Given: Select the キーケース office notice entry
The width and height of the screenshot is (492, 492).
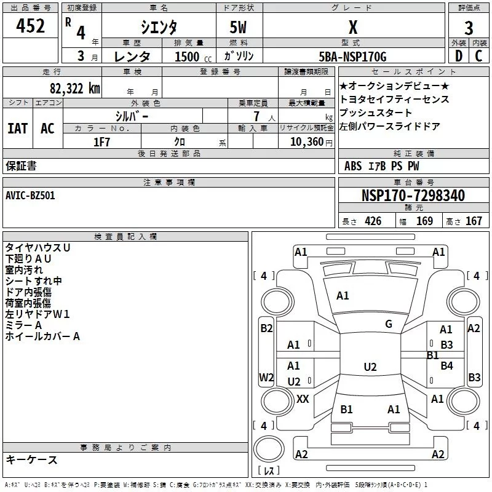Looking at the screenshot, I should point(31,459).
